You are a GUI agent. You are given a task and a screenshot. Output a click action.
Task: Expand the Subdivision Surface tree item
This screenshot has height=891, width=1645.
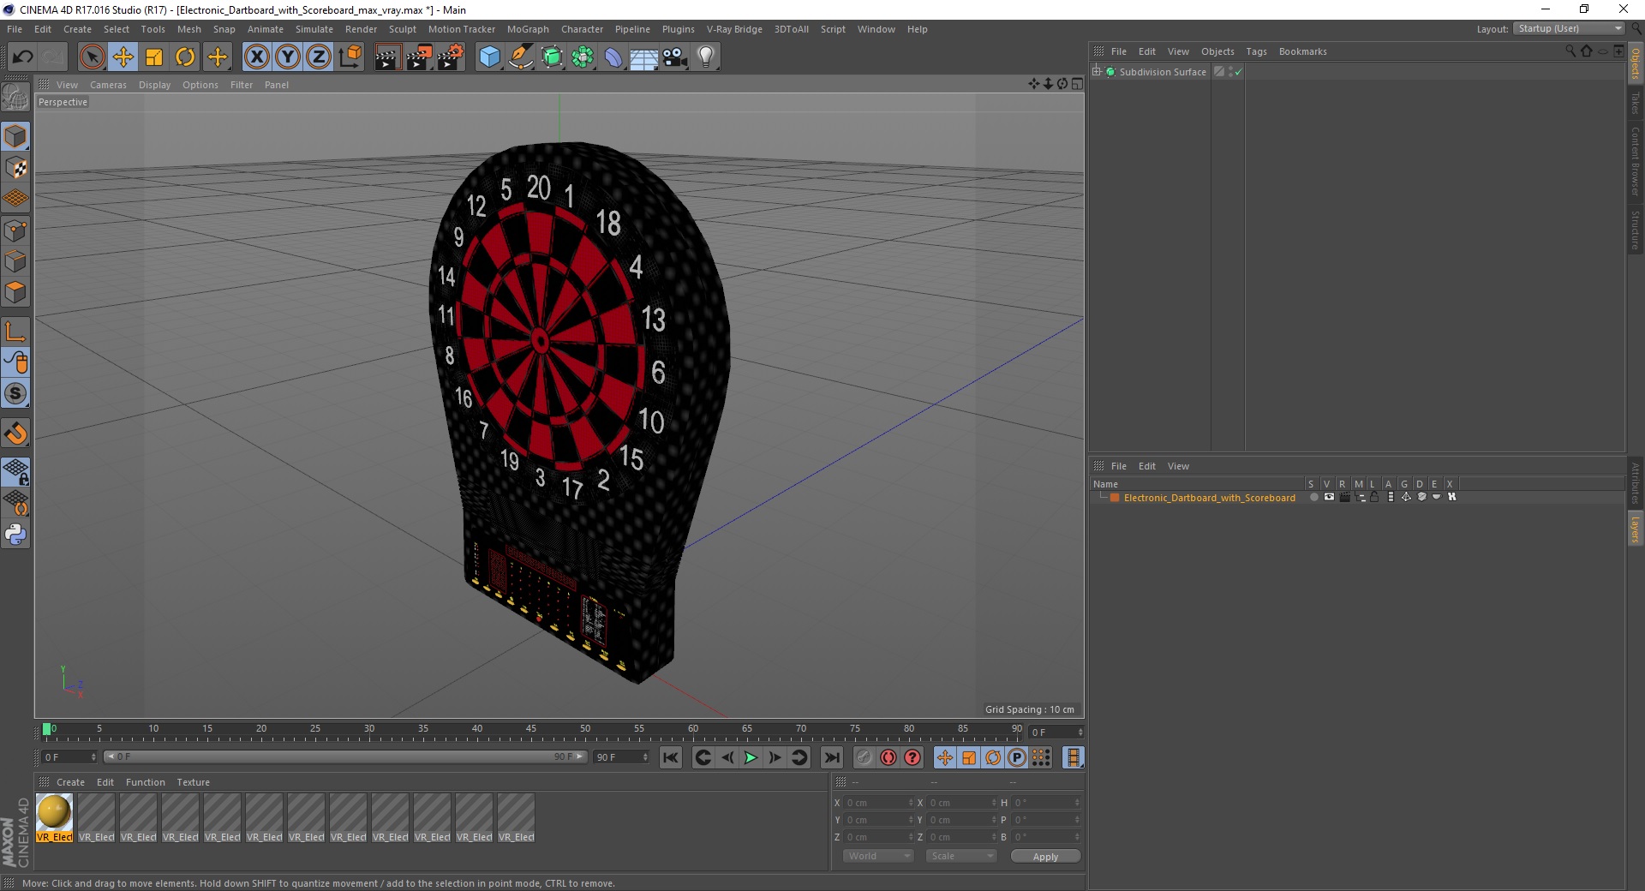(1097, 72)
